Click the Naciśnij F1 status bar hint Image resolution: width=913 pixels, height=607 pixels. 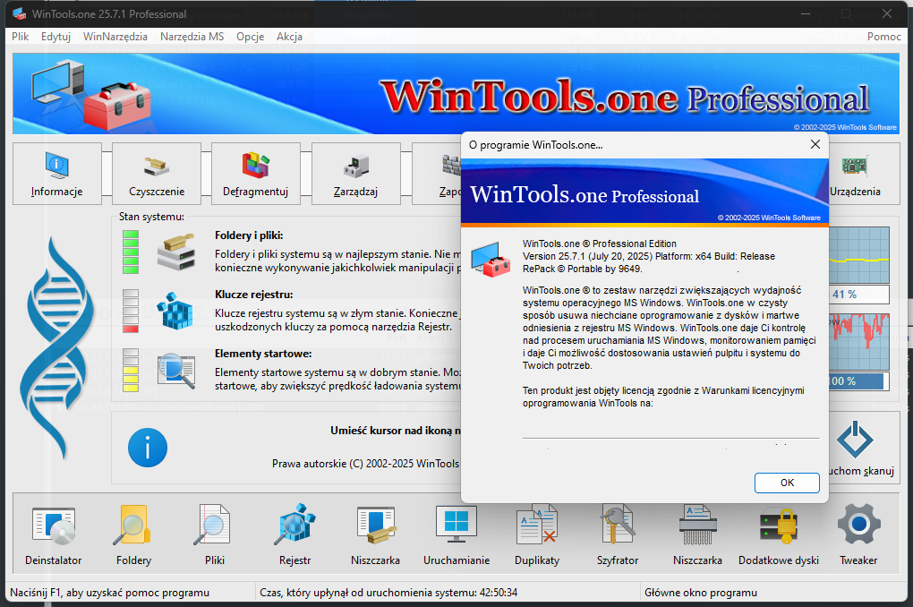[x=109, y=593]
